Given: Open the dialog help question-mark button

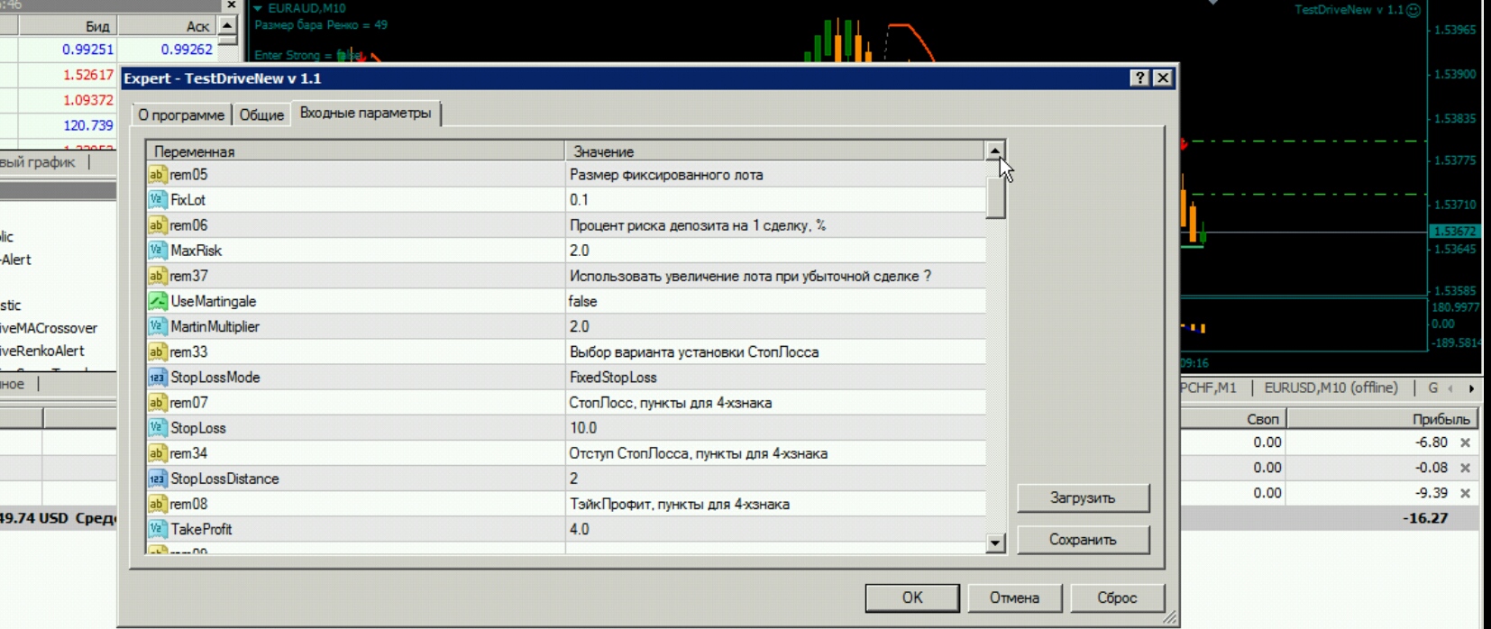Looking at the screenshot, I should point(1139,78).
